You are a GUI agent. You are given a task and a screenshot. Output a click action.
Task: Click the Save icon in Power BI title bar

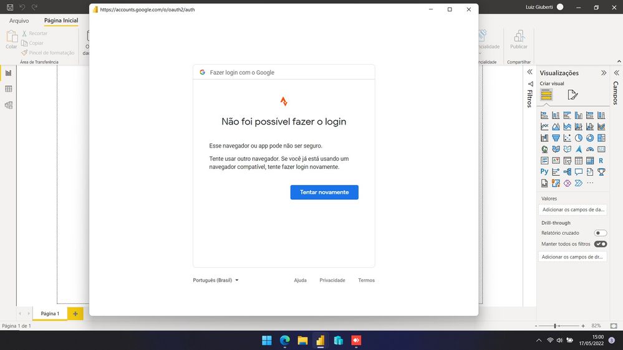(10, 7)
